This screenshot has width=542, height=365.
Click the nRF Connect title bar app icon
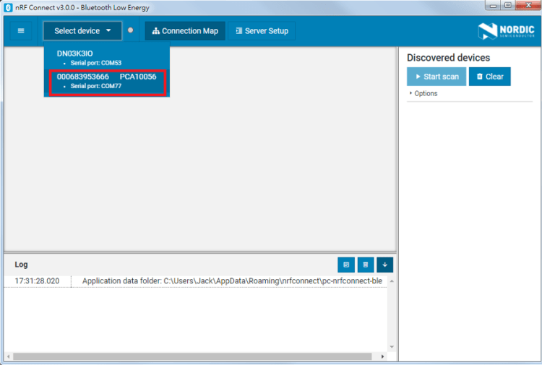[9, 7]
